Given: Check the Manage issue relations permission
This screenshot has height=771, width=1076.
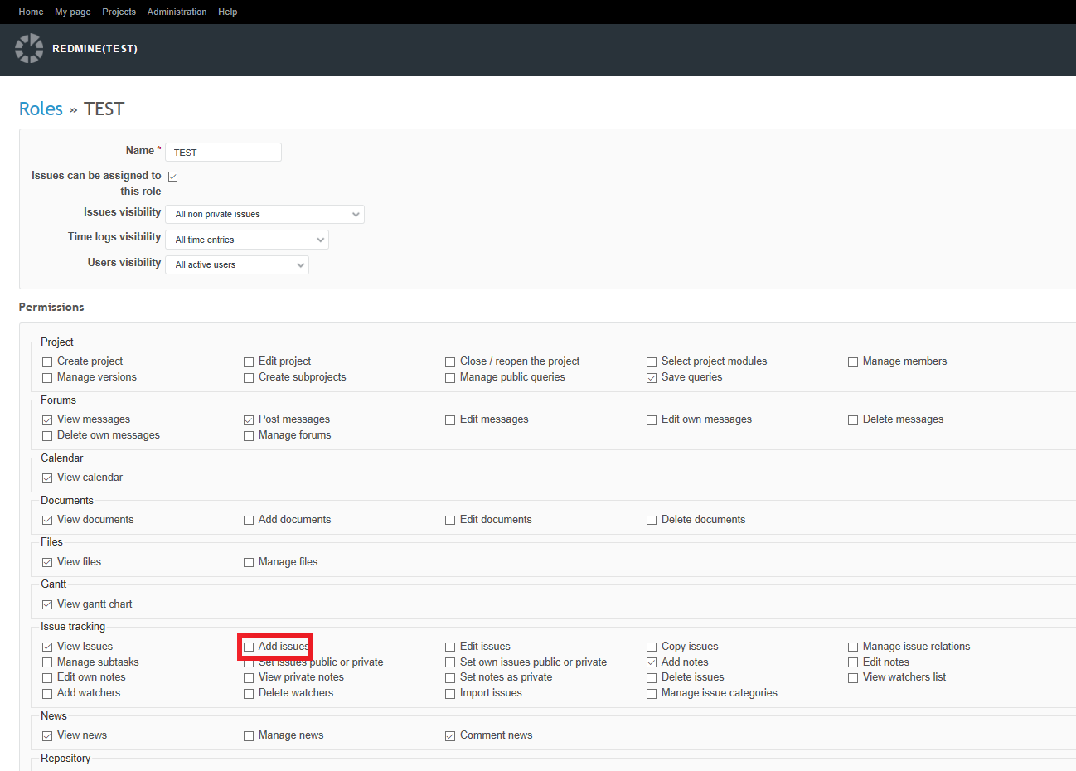Looking at the screenshot, I should tap(853, 647).
